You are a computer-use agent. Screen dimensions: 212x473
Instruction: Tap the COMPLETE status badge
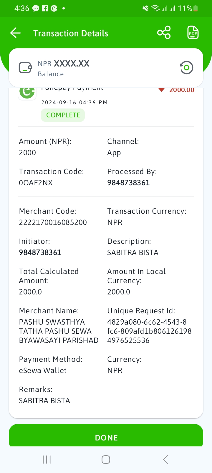click(63, 115)
